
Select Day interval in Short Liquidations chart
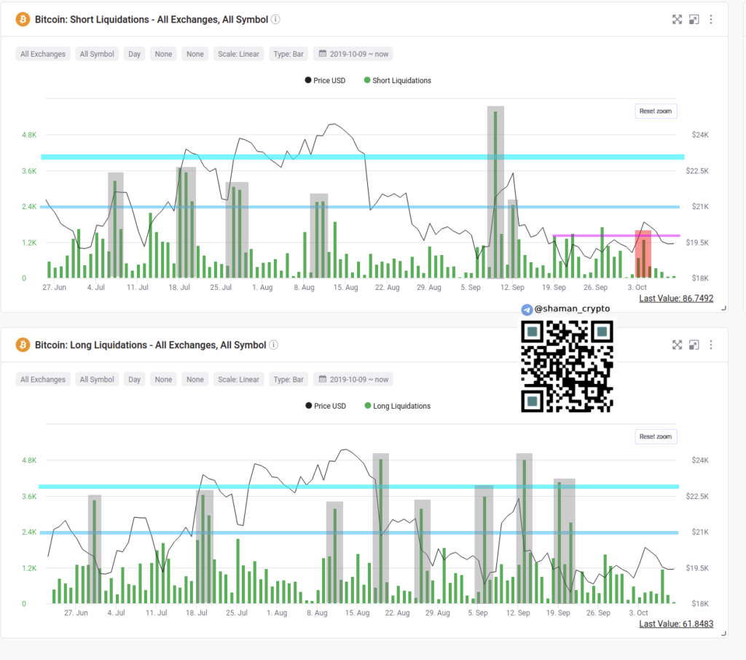(x=135, y=54)
